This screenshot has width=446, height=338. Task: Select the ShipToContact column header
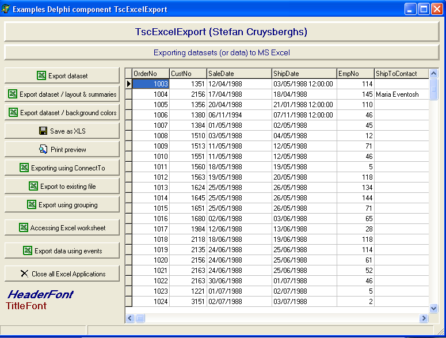coord(401,73)
